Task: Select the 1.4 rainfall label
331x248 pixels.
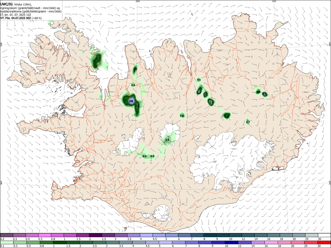Action: [258, 92]
